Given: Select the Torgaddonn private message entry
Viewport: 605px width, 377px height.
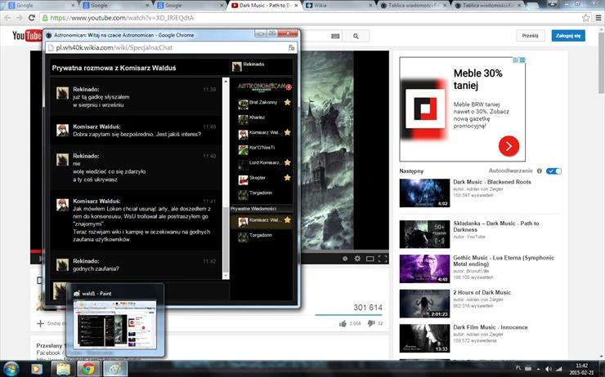Looking at the screenshot, I should (x=262, y=235).
